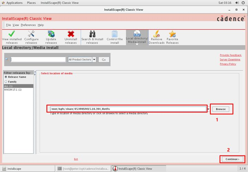Open the system volume control

237,3
